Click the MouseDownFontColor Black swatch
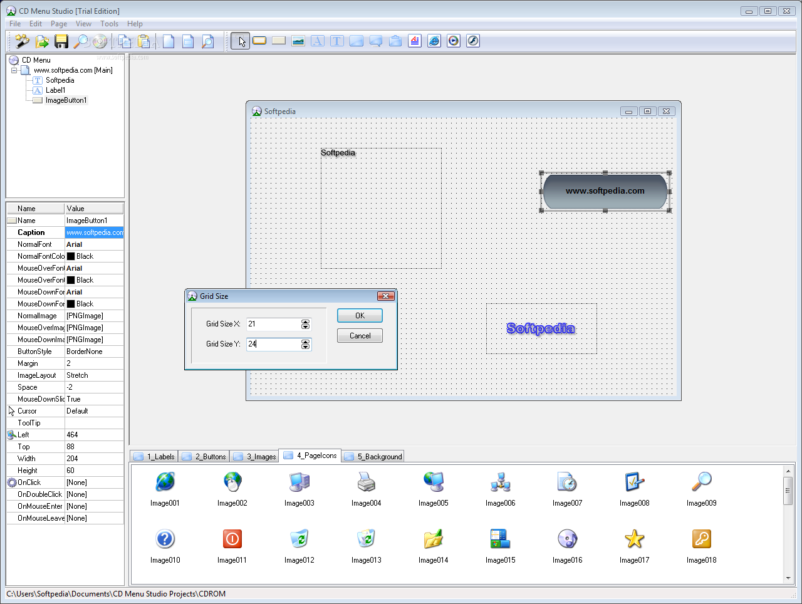Screen dimensions: 802x604 [71, 304]
